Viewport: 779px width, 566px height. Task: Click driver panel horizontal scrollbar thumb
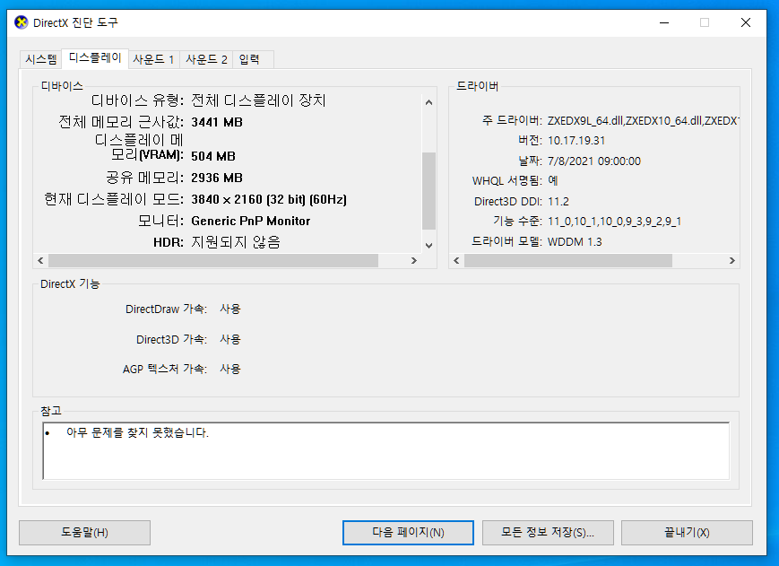[567, 260]
